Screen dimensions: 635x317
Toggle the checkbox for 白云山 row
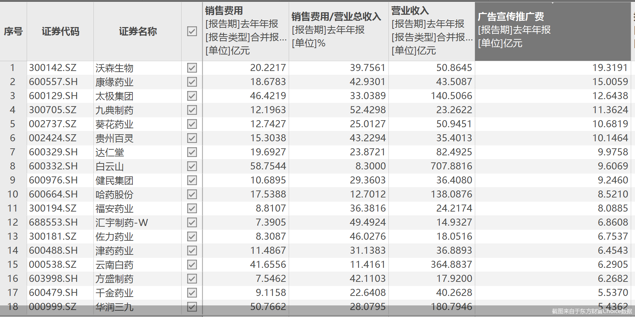(x=192, y=166)
